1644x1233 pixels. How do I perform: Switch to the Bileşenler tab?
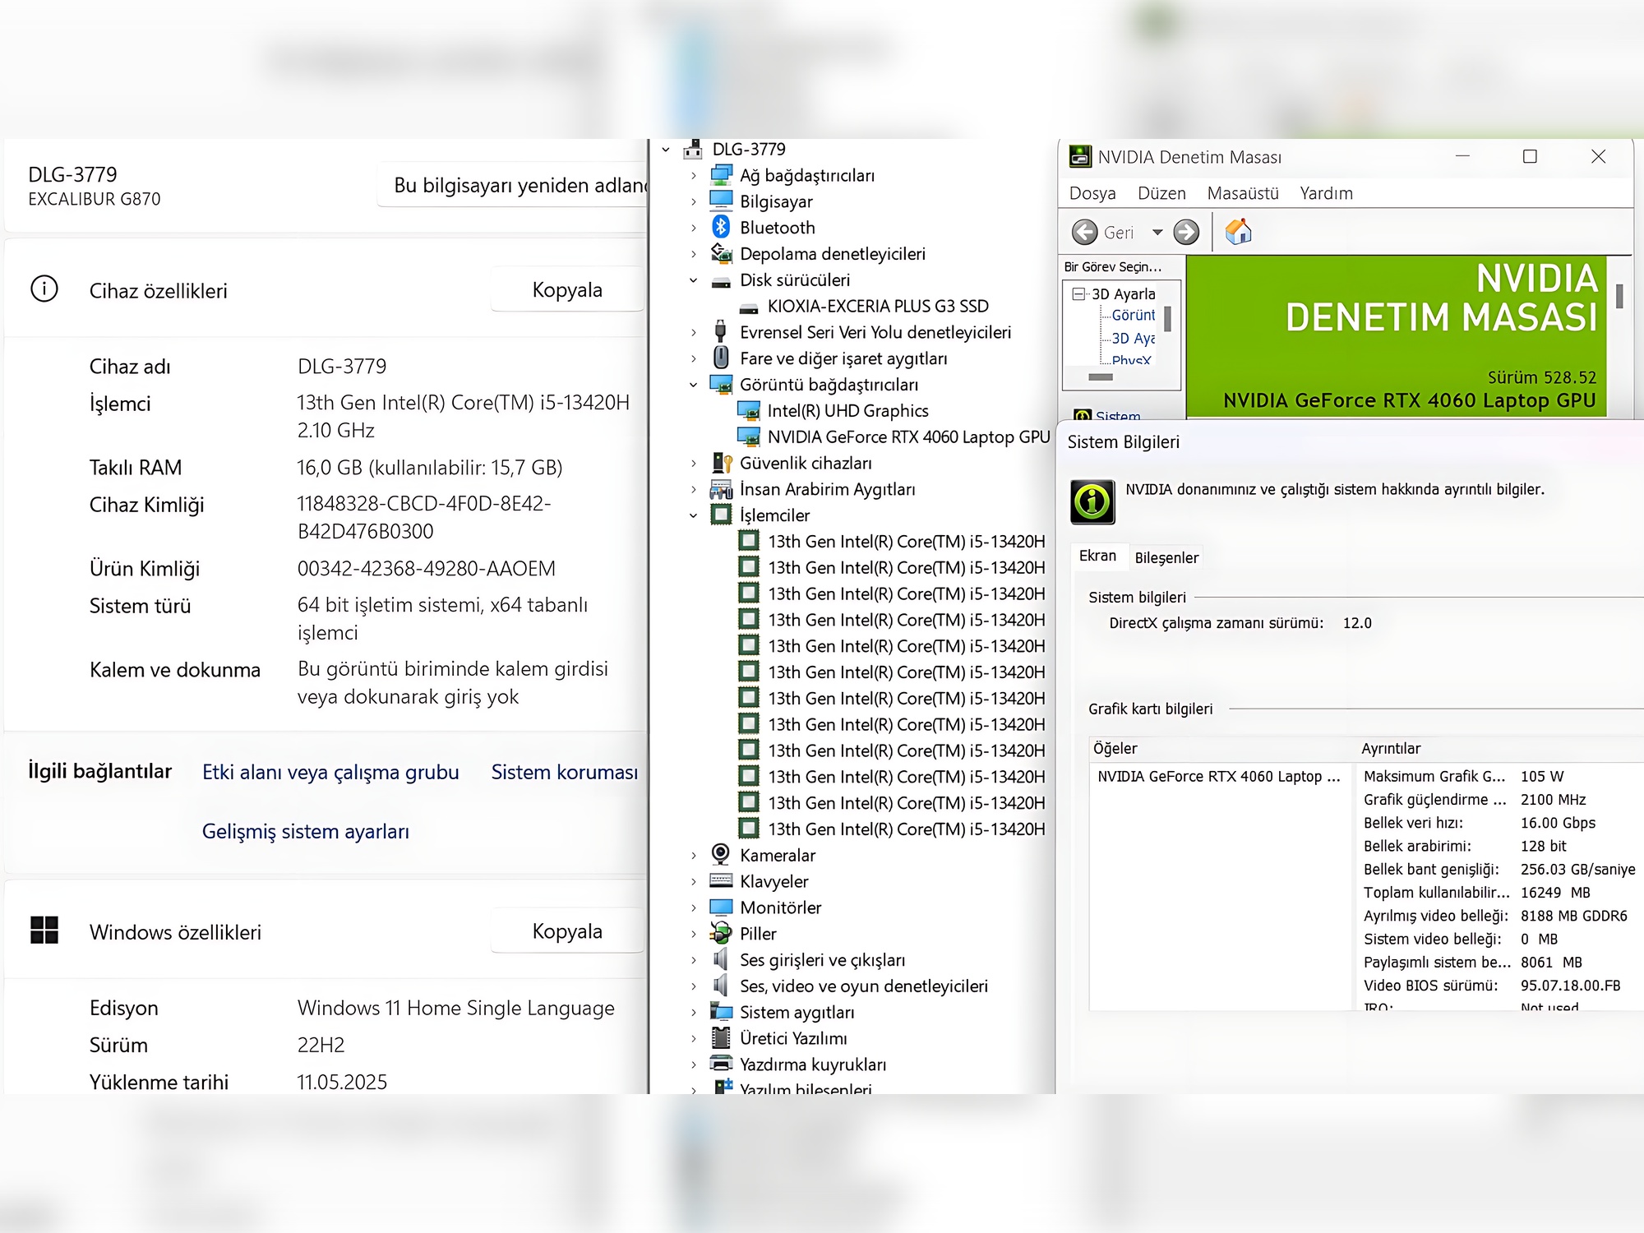click(1166, 557)
